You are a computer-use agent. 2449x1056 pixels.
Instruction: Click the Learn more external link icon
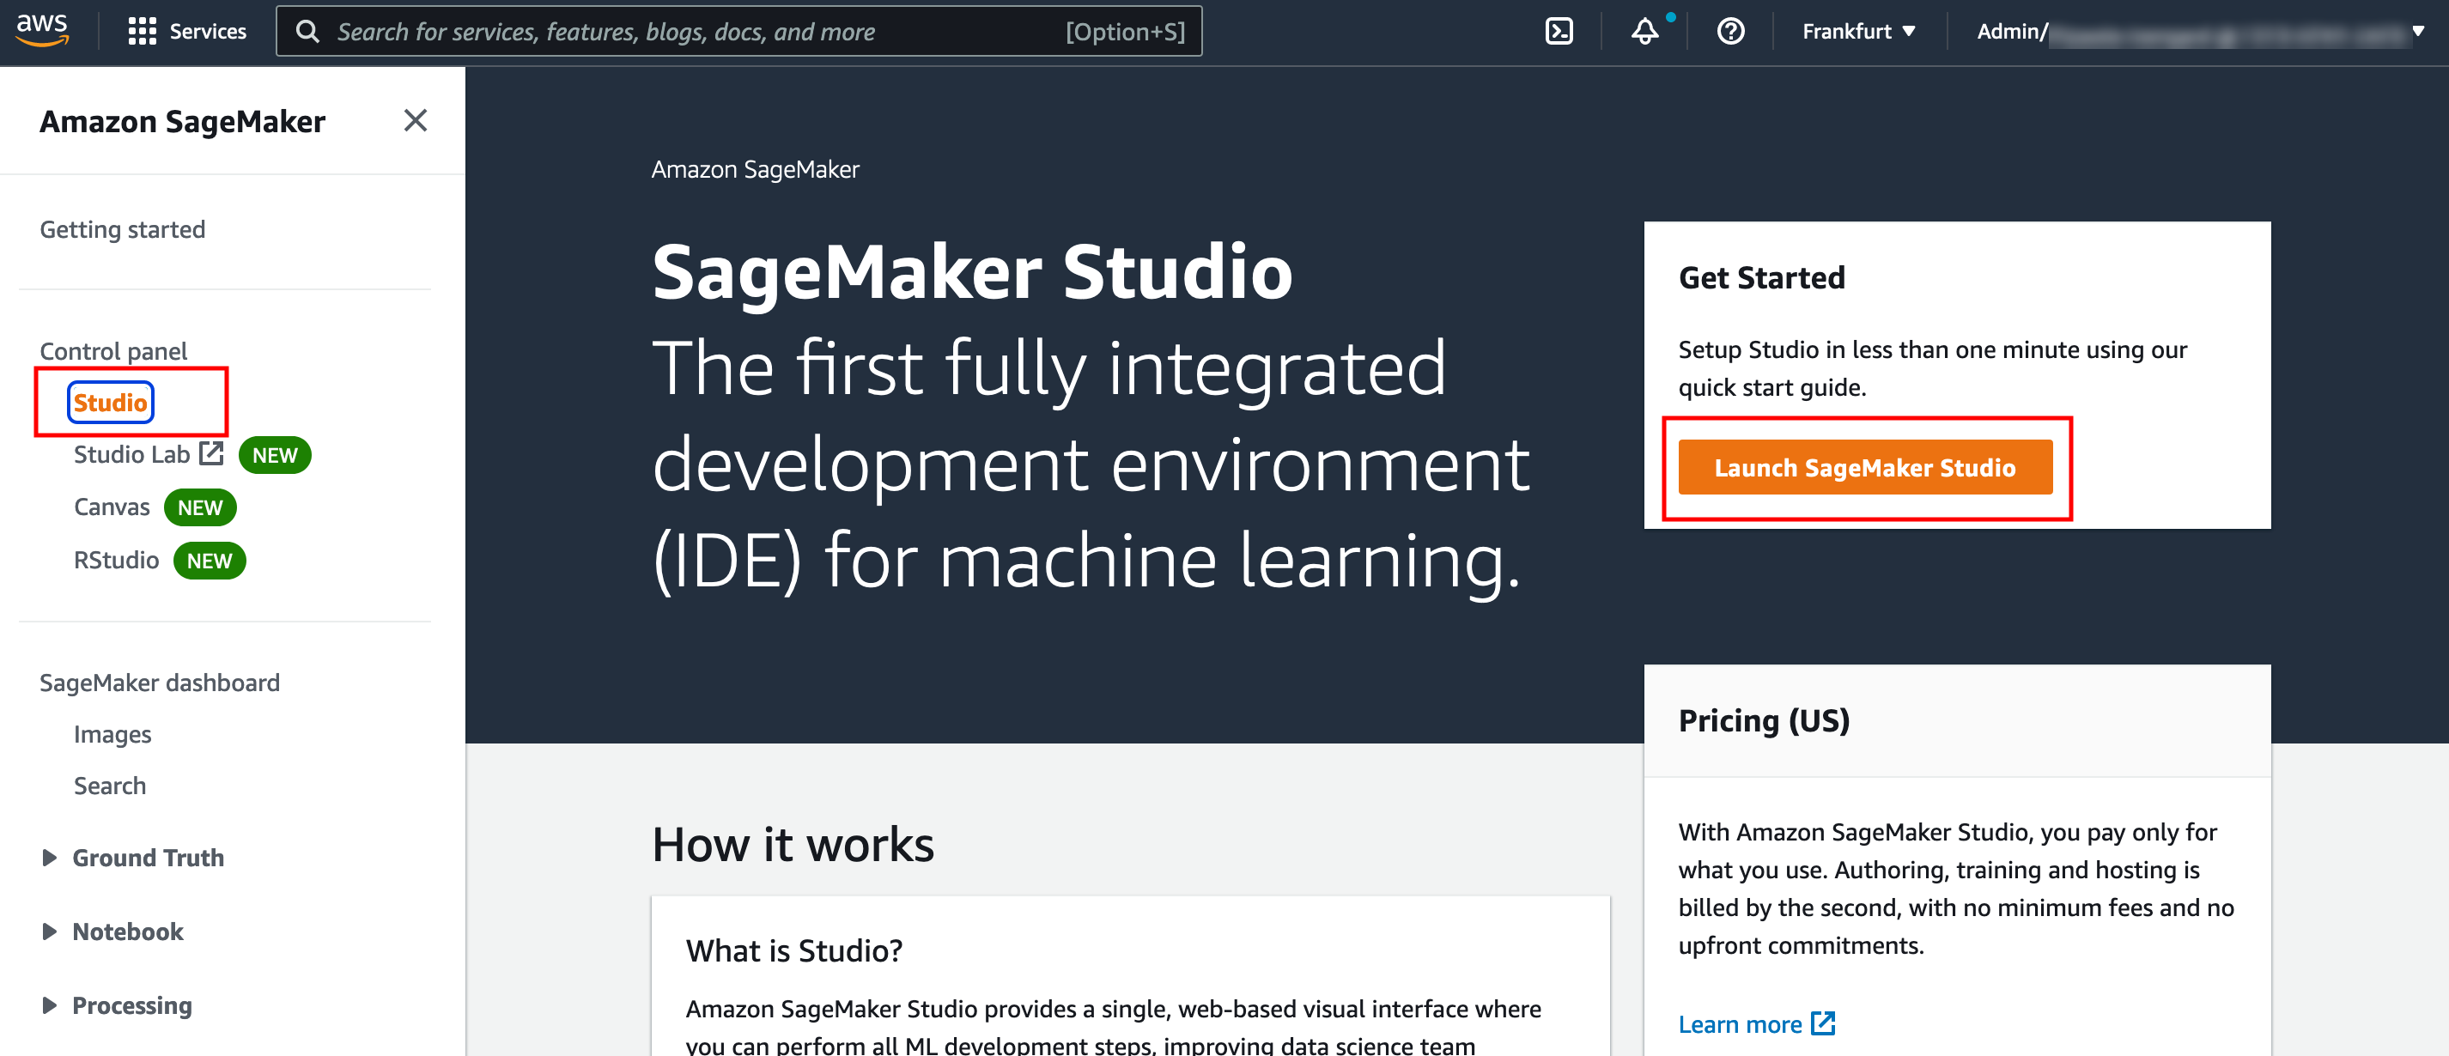[1822, 1023]
